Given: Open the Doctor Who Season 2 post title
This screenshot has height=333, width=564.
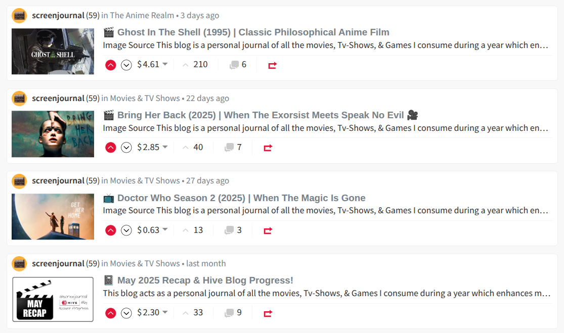Looking at the screenshot, I should pyautogui.click(x=241, y=198).
